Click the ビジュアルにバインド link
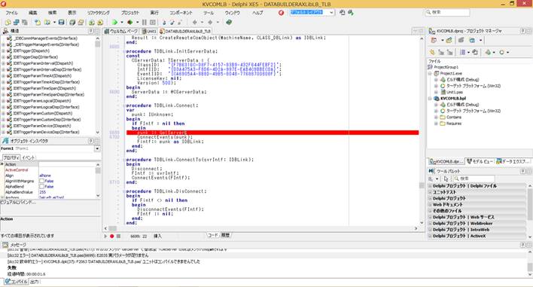 [18, 202]
